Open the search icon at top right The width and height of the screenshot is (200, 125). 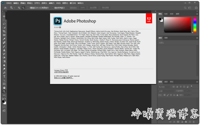tap(185, 8)
